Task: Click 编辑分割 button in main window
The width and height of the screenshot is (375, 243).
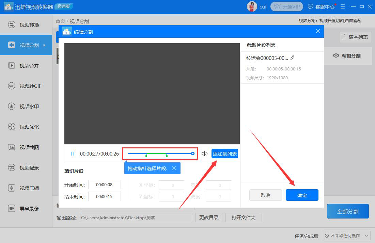Action: point(347,56)
